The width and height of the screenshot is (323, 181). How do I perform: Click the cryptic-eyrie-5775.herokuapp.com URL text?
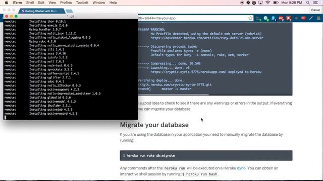click(188, 72)
